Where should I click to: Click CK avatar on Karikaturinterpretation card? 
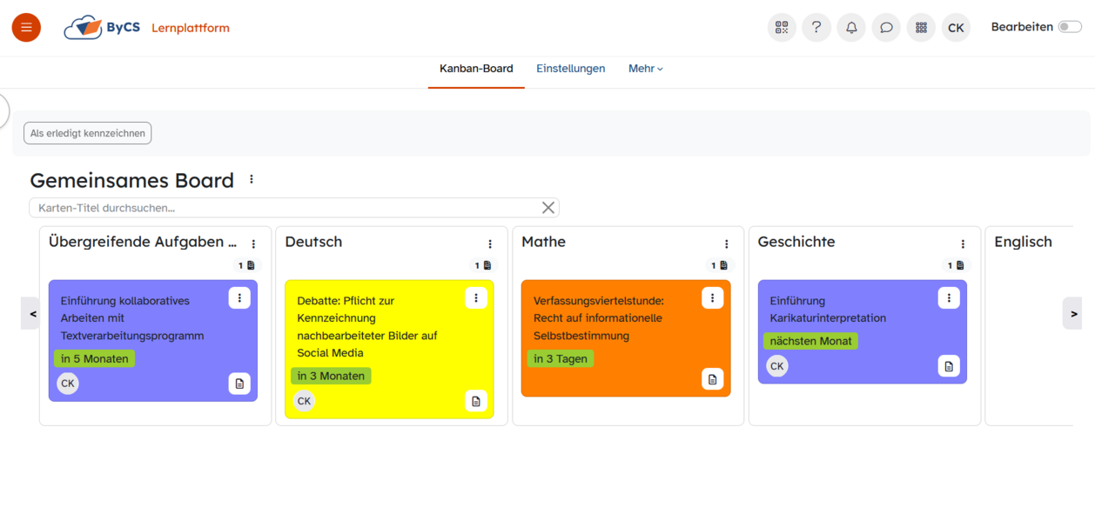click(x=777, y=366)
